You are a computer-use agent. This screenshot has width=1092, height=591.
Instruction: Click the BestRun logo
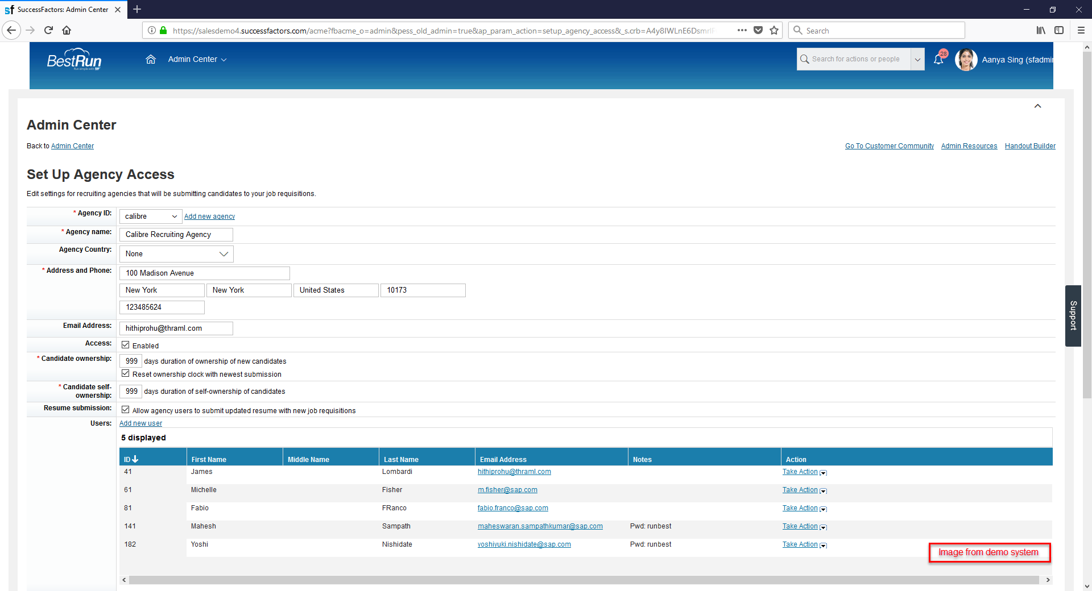coord(75,60)
